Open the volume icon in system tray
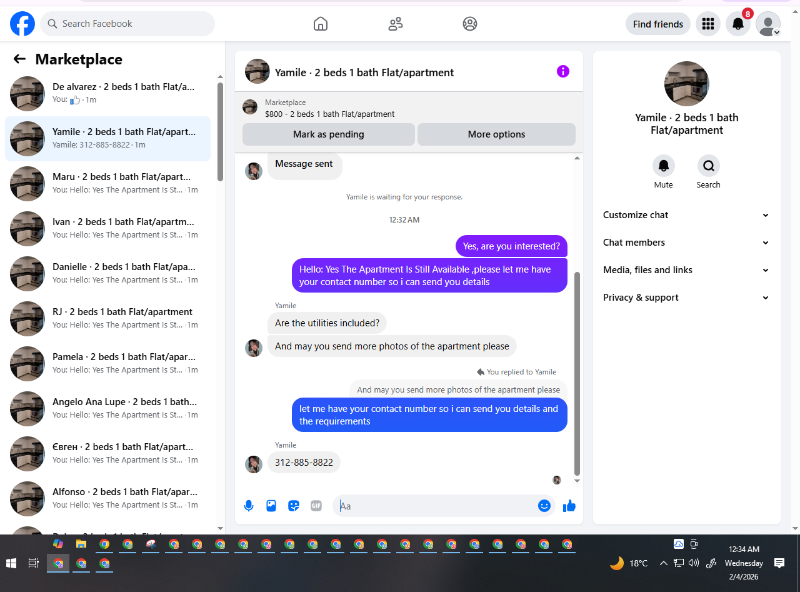This screenshot has width=800, height=592. [x=694, y=563]
